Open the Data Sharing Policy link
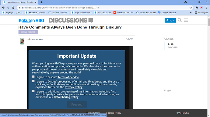 coord(66,97)
